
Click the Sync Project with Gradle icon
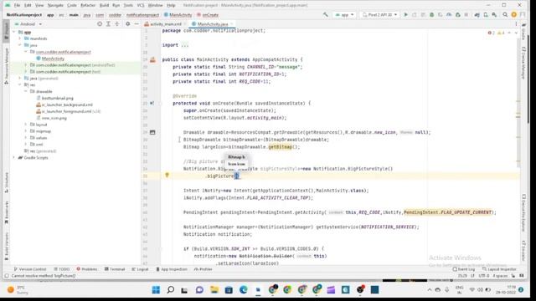477,15
